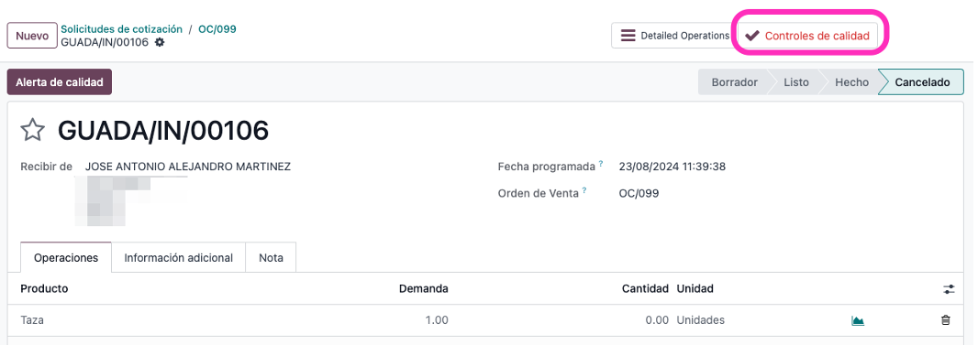Click the 0.00 quantity value
Screen dimensions: 978x345
click(657, 321)
